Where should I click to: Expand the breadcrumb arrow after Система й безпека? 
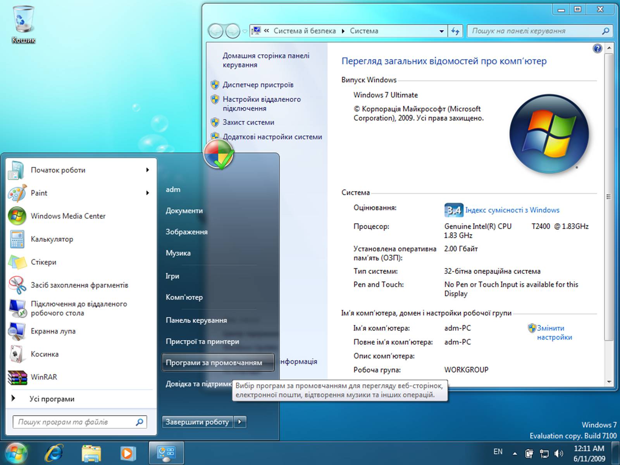pyautogui.click(x=343, y=31)
